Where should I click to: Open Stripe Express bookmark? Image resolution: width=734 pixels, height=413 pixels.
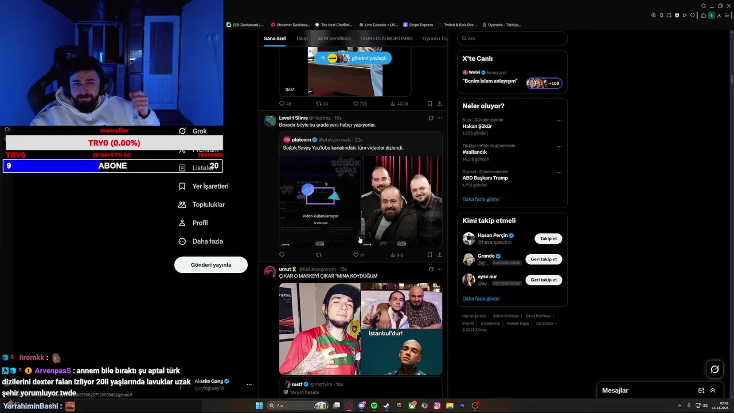[x=418, y=25]
